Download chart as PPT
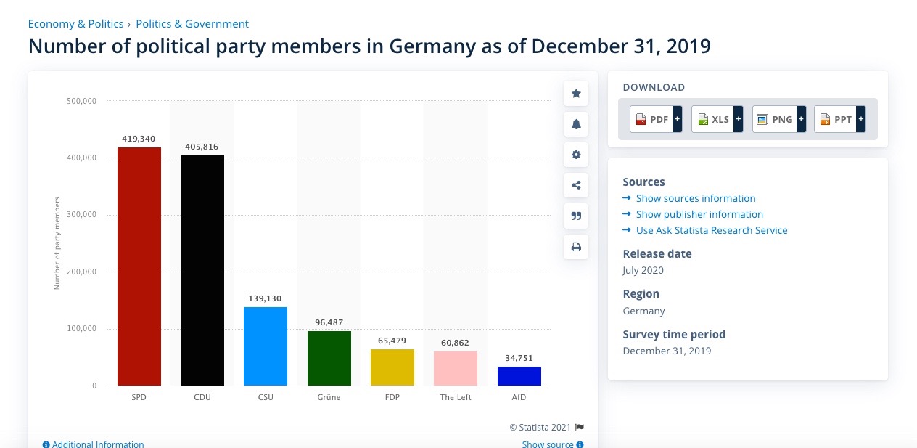Screen dimensions: 917x448 839,119
